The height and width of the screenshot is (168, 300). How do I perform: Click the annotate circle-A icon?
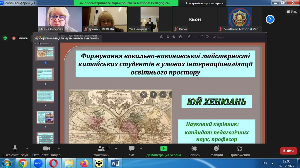coord(207,37)
